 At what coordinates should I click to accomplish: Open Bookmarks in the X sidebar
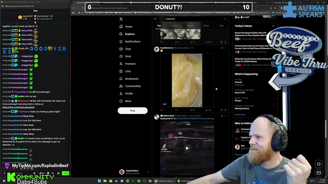click(129, 79)
